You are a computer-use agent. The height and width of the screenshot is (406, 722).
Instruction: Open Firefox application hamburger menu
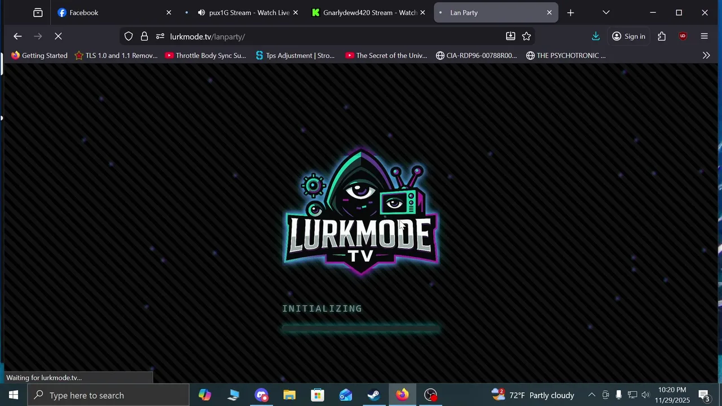tap(704, 36)
